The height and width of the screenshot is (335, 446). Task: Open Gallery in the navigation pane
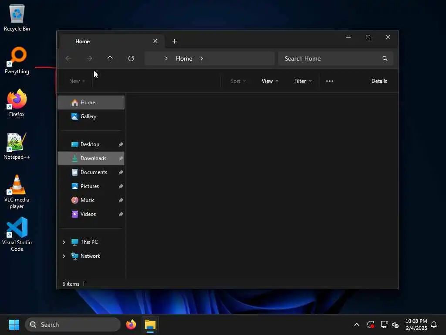click(91, 116)
